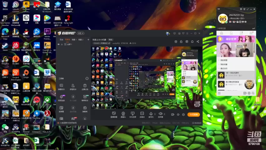Click the 修改 button beside room title
The width and height of the screenshot is (266, 150).
(x=111, y=40)
